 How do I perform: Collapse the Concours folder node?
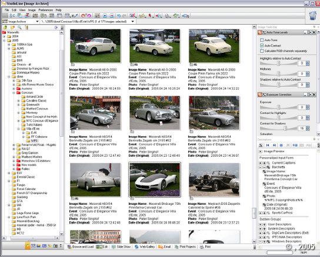14,93
